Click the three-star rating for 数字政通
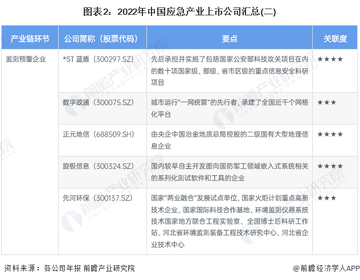 [327, 102]
